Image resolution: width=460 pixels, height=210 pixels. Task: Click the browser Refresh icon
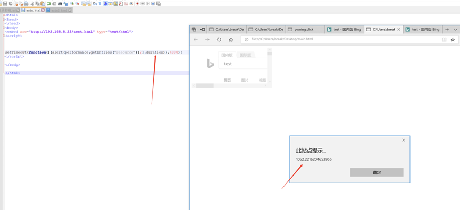pos(219,39)
